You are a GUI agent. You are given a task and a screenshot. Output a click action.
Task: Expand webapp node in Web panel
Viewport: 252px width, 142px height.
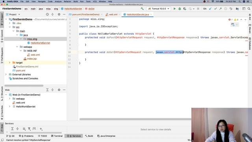coord(9,99)
